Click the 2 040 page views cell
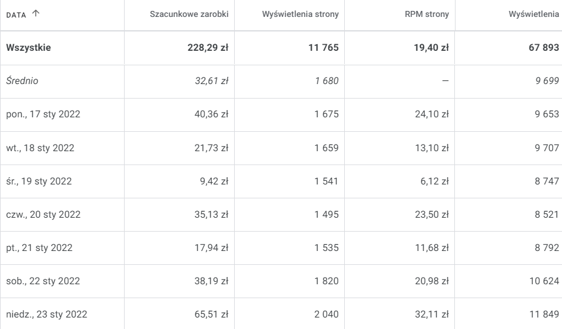 point(325,314)
